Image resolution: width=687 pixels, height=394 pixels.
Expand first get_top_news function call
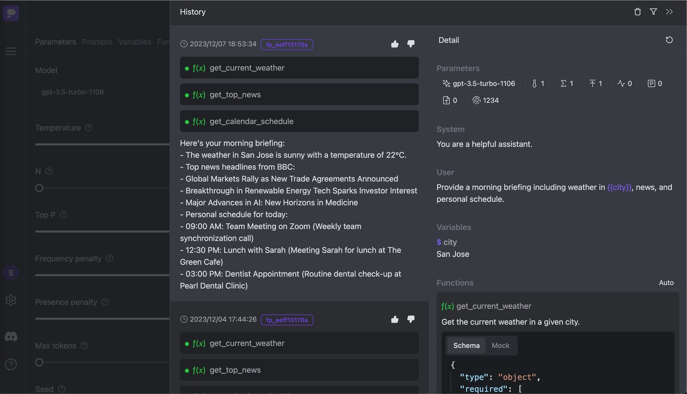coord(299,95)
